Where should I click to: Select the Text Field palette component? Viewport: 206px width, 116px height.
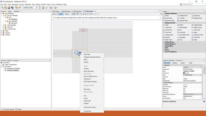click(196, 30)
